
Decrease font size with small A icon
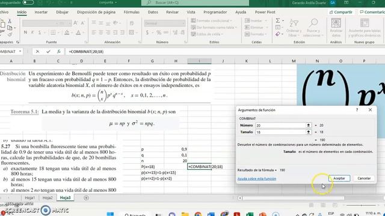click(x=82, y=23)
